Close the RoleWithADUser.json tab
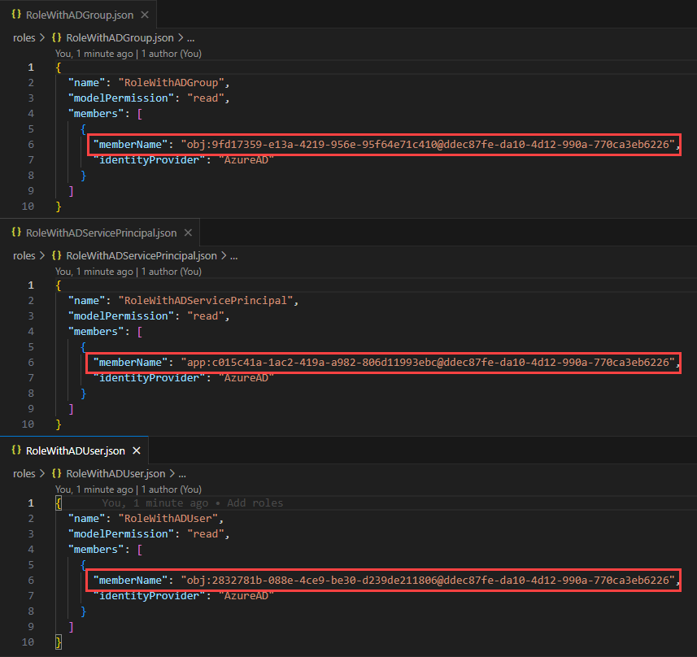 [137, 450]
